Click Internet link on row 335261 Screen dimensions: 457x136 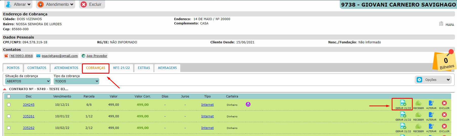tap(207, 116)
